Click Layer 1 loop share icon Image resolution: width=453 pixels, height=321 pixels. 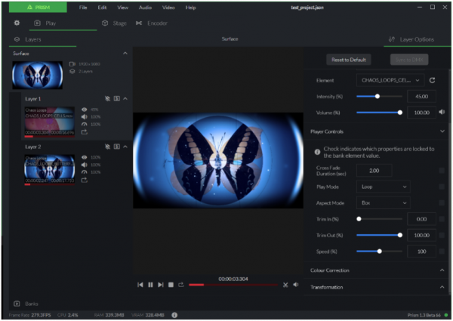[84, 132]
